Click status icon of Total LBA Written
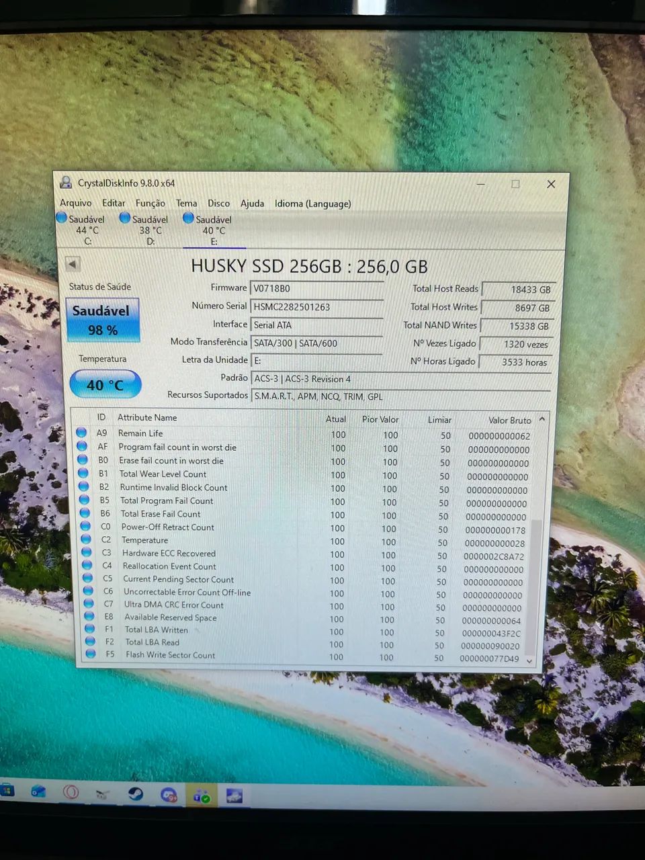The image size is (645, 860). click(x=90, y=629)
